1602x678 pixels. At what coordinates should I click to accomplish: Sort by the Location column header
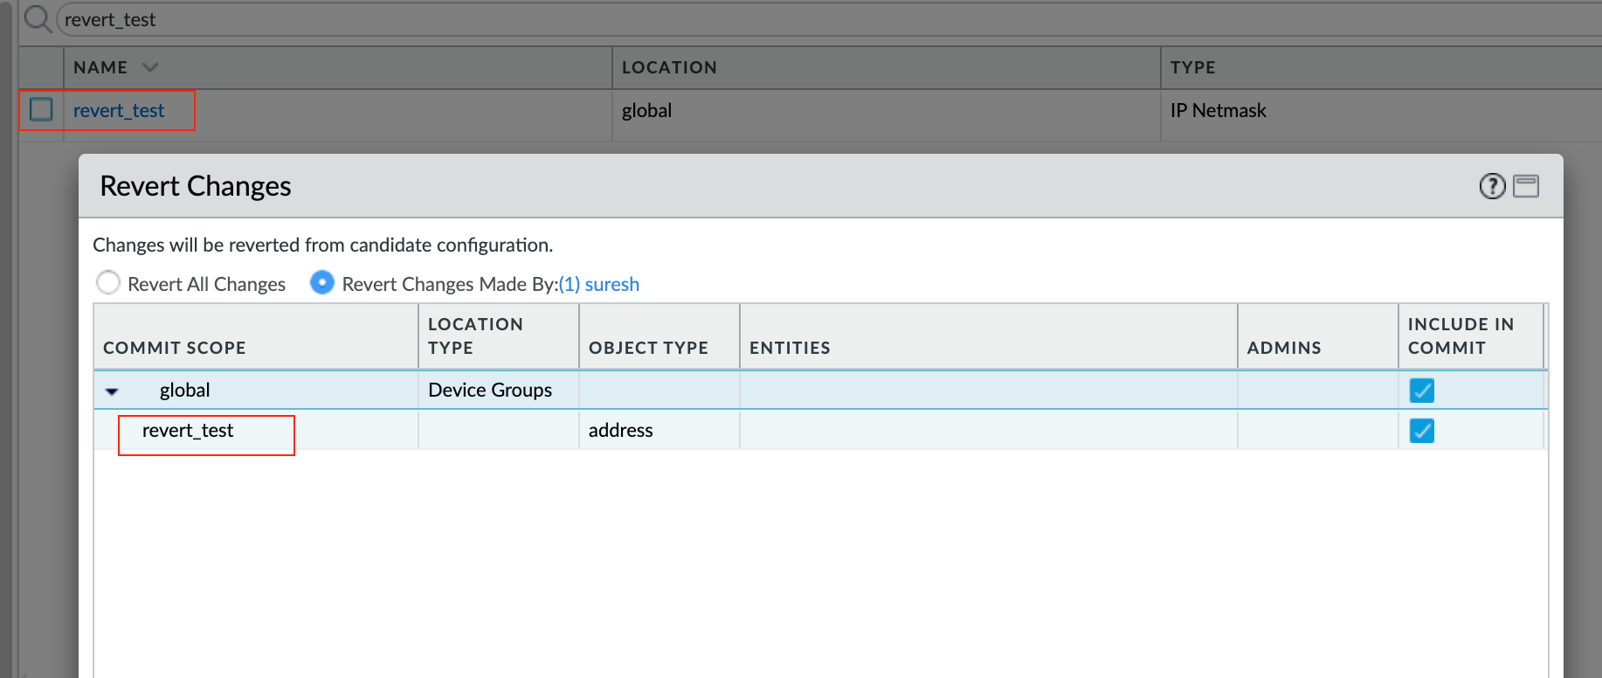pyautogui.click(x=669, y=67)
